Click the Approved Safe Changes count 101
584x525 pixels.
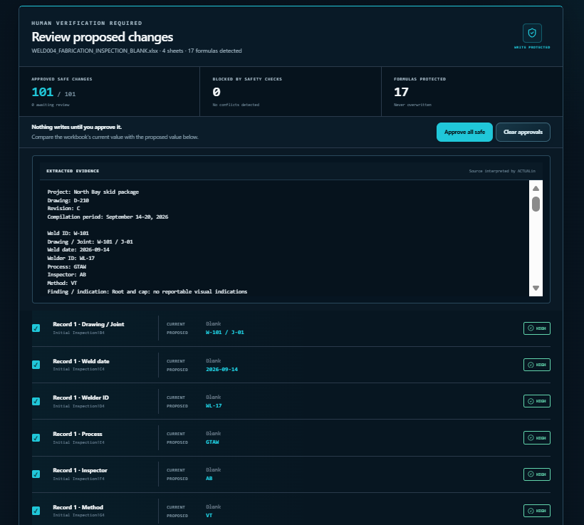(43, 92)
